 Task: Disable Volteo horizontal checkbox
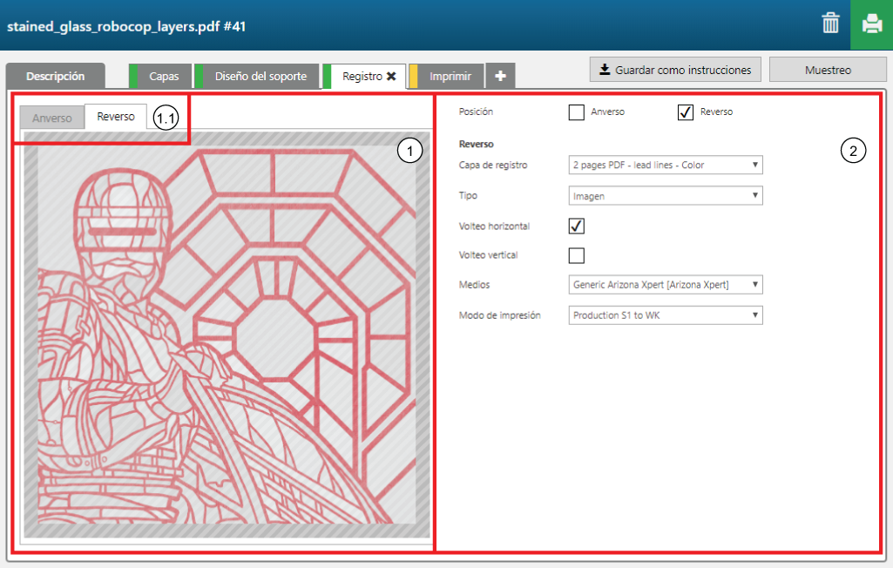pos(577,227)
